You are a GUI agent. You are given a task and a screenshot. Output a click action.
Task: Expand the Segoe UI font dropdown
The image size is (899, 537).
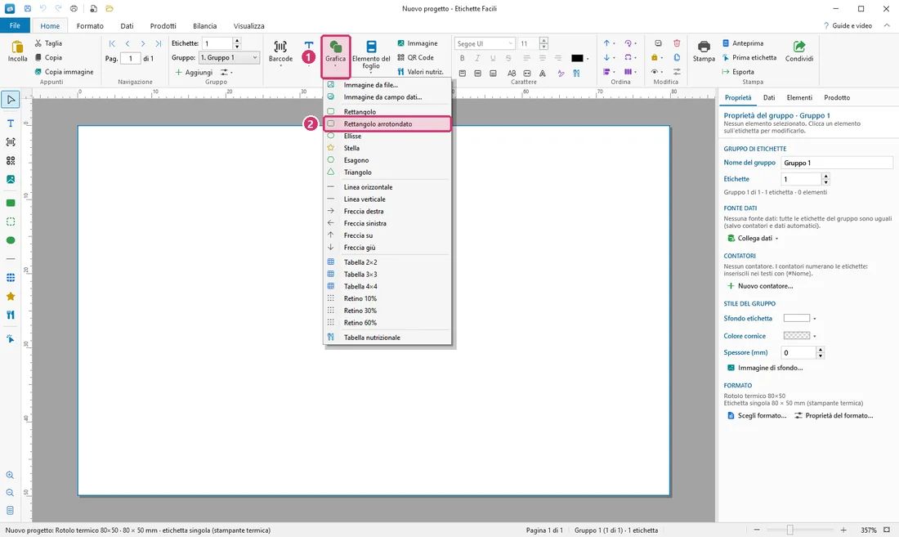tap(485, 43)
